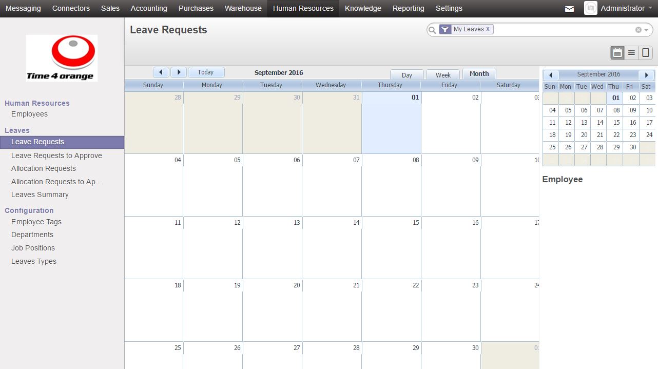Open the Knowledge menu
Screen dimensions: 658x369
pyautogui.click(x=363, y=8)
